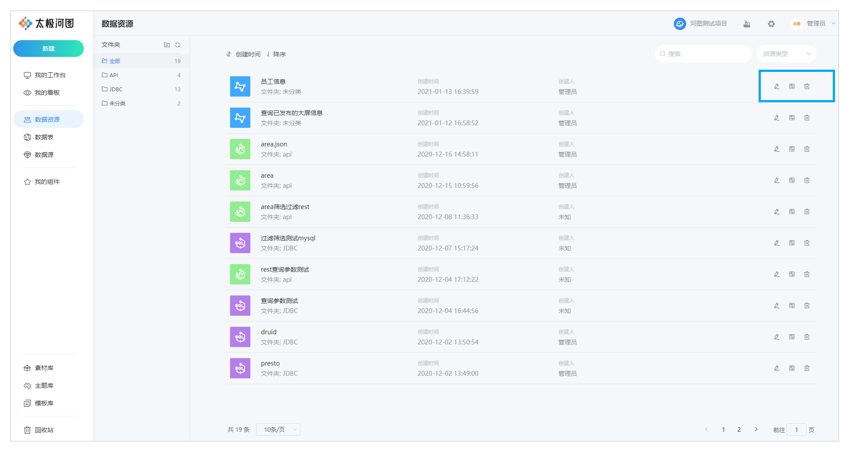Click the save icon for 员工信息
The height and width of the screenshot is (452, 850).
point(792,86)
